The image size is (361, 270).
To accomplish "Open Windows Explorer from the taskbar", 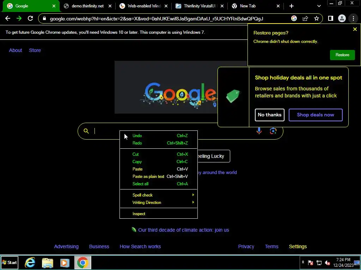I will pos(48,263).
